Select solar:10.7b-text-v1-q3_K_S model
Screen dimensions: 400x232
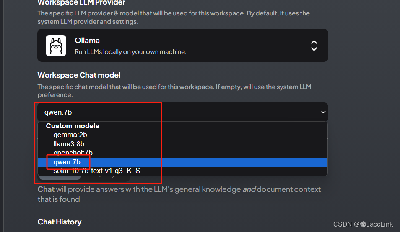(183, 171)
